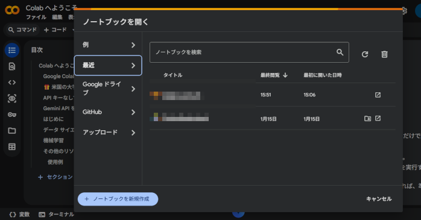Open 1月15日 notebook in new tab icon
The width and height of the screenshot is (421, 220).
point(378,118)
